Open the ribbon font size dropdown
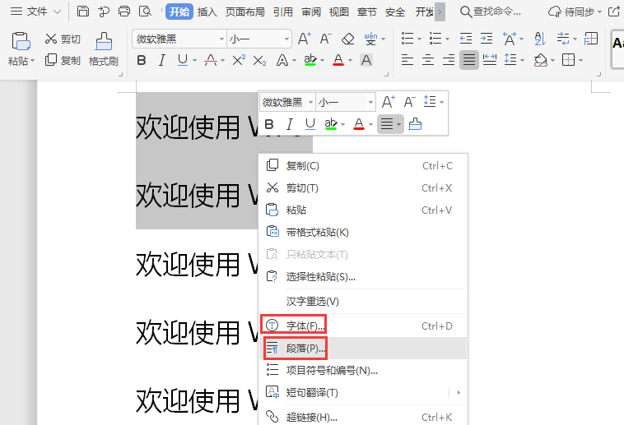This screenshot has width=624, height=425. pyautogui.click(x=286, y=39)
